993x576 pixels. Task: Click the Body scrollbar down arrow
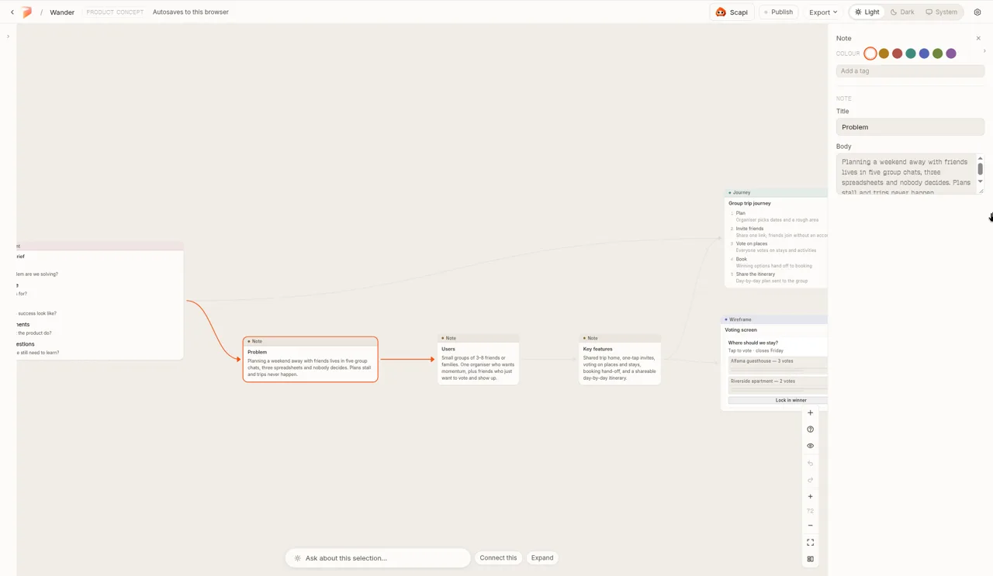pyautogui.click(x=981, y=181)
